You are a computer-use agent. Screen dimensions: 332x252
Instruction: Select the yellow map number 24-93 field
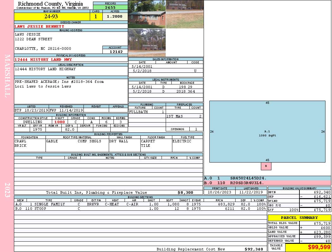(51, 16)
